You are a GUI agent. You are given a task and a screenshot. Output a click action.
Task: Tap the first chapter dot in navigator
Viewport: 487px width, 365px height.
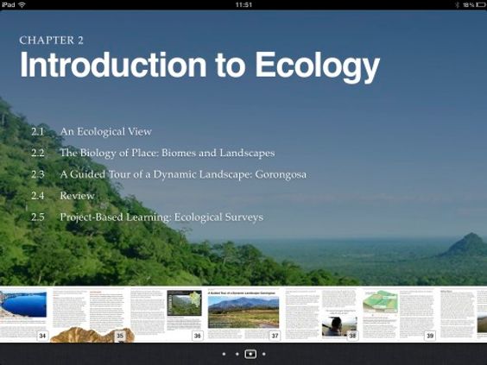coord(224,354)
